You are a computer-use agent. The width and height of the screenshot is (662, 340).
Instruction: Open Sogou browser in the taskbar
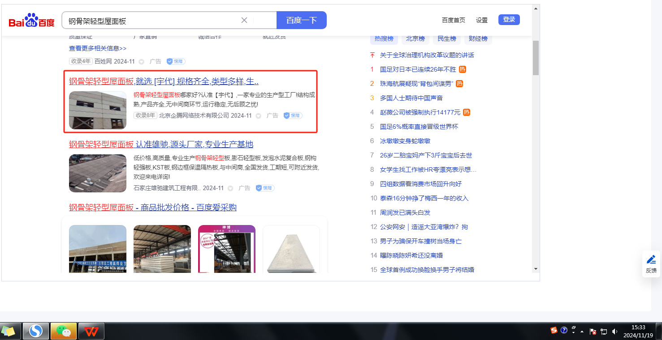click(35, 331)
